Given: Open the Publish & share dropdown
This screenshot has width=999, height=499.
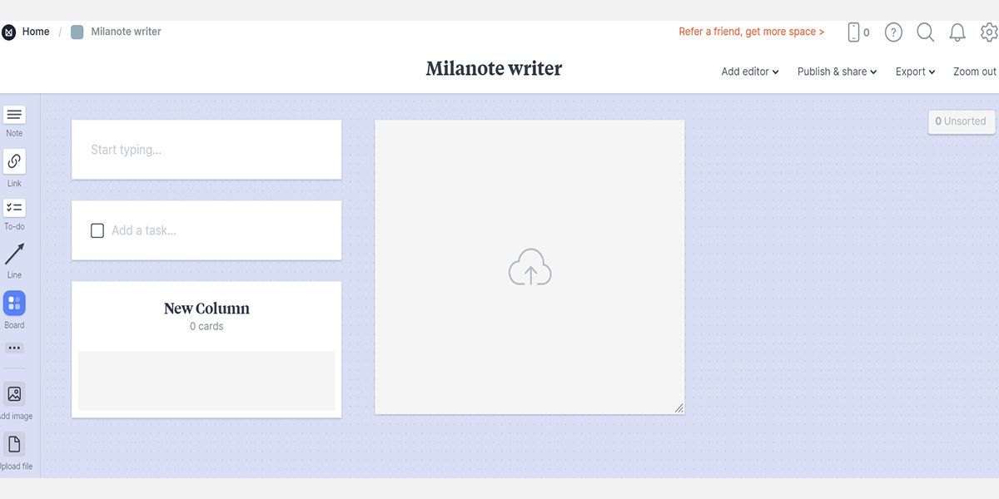Looking at the screenshot, I should (x=837, y=72).
